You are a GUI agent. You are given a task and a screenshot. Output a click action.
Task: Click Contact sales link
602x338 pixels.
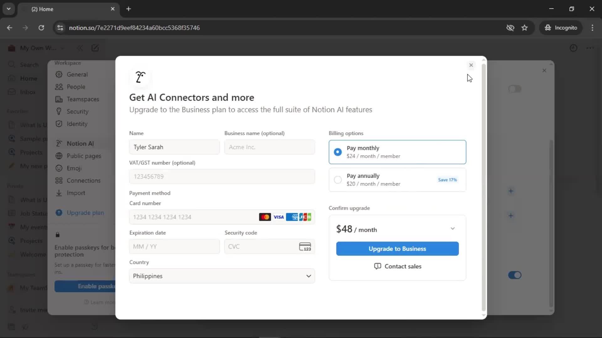tap(397, 266)
